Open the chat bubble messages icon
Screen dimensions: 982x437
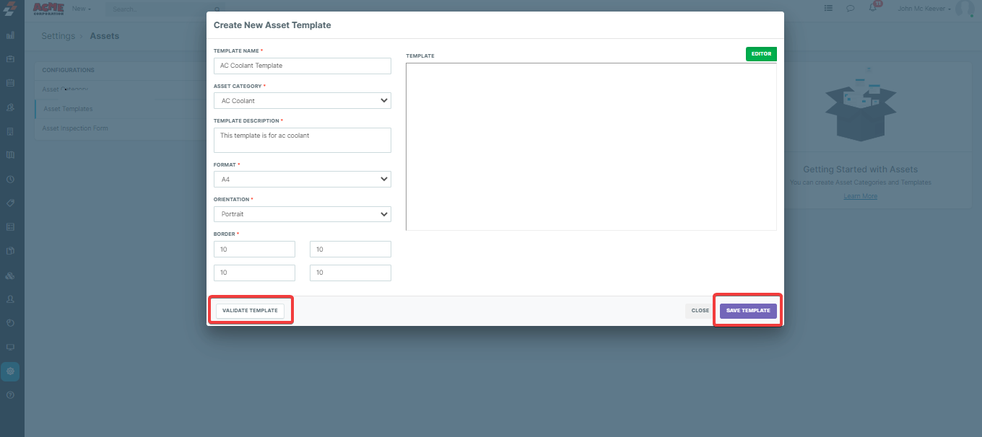click(851, 9)
